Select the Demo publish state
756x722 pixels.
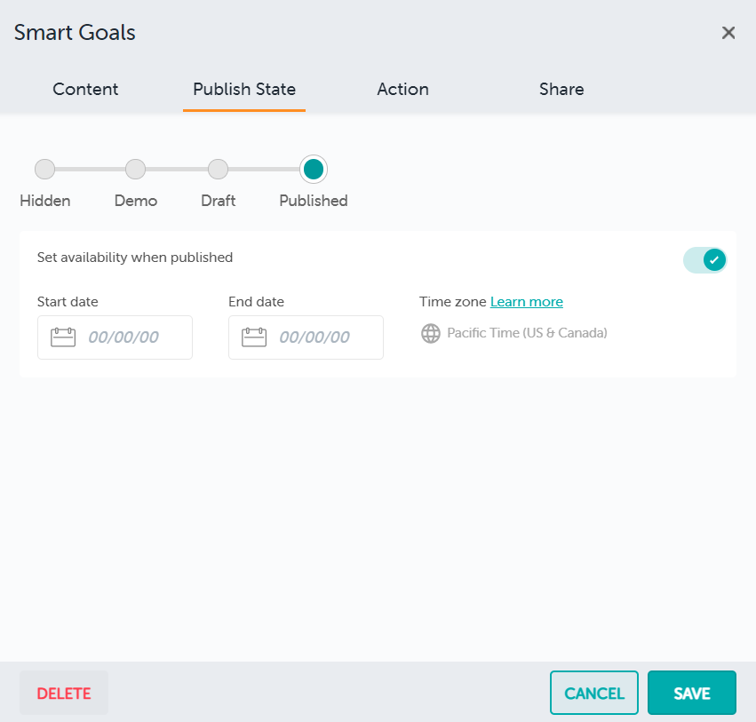(135, 169)
